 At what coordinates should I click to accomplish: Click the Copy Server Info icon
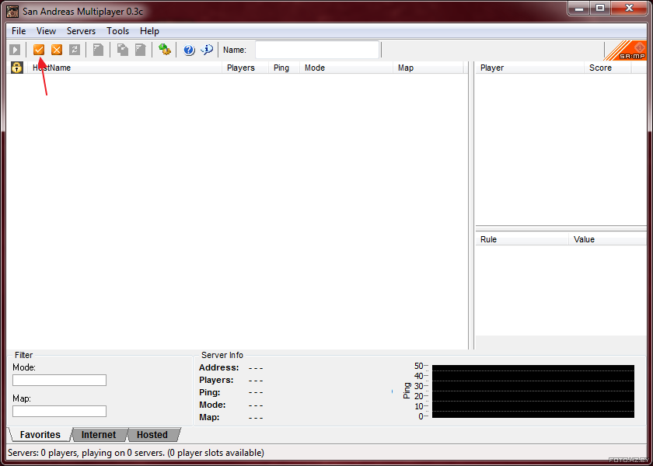point(123,50)
